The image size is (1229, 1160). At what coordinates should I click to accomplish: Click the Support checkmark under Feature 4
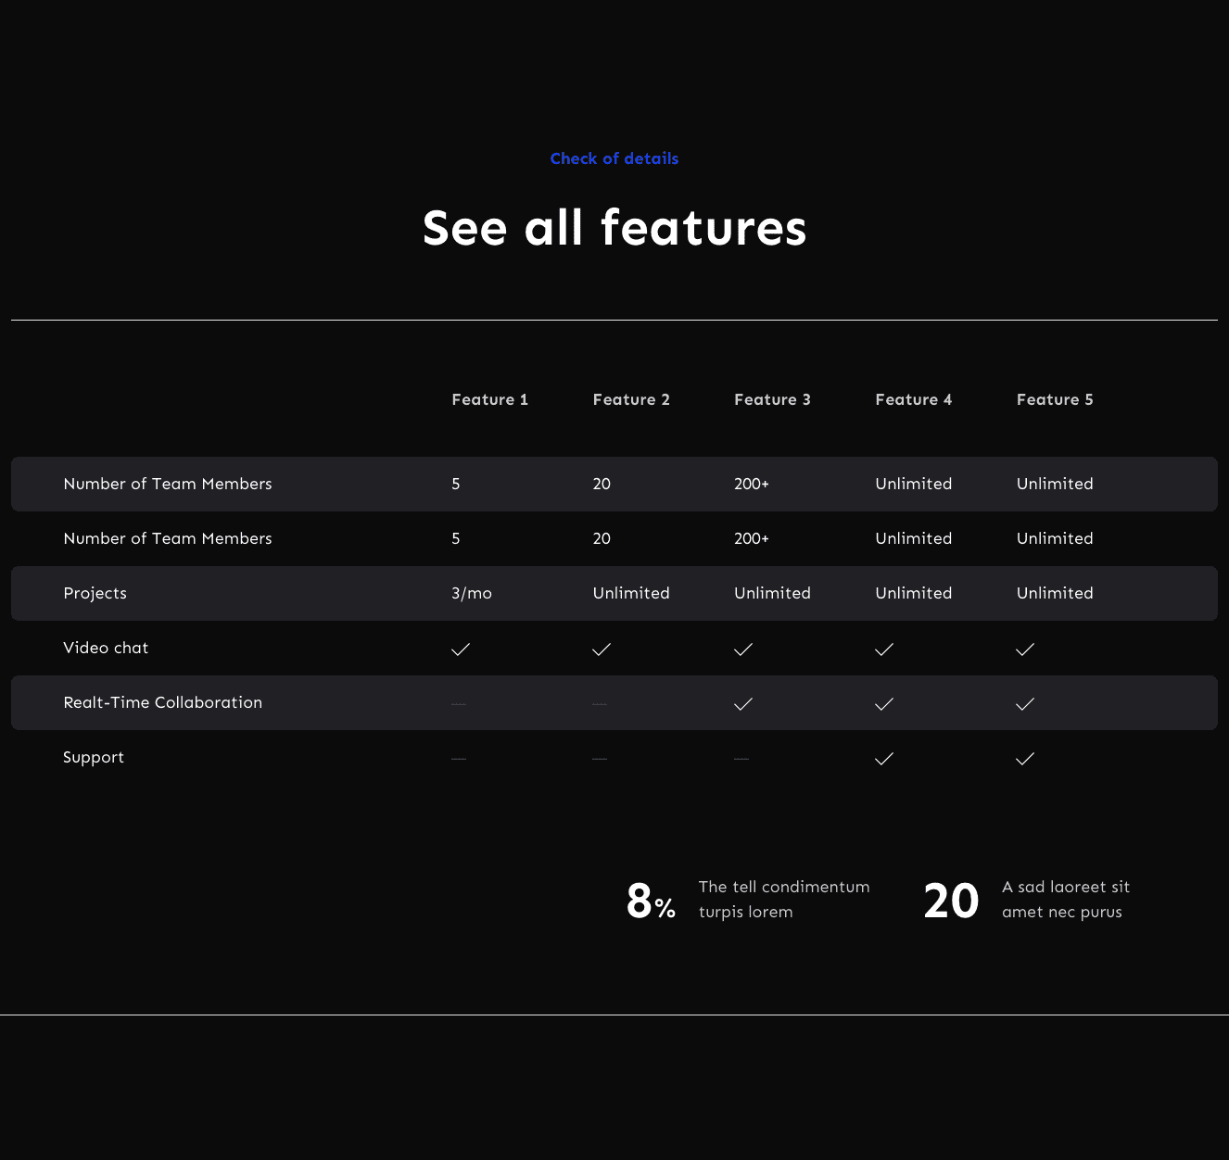pos(883,758)
